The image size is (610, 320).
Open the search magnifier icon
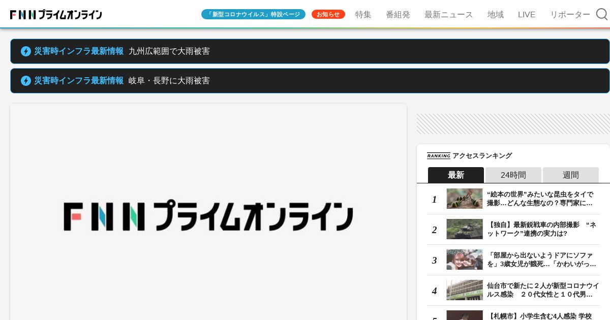pyautogui.click(x=602, y=14)
